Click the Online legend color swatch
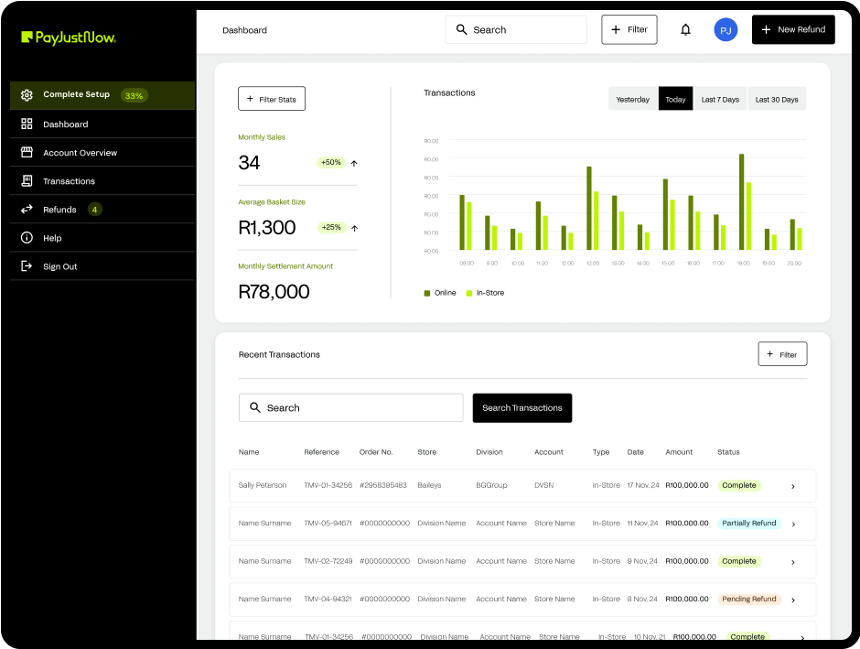 426,293
